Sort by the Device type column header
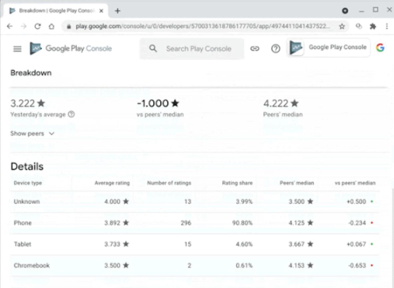 coord(28,183)
